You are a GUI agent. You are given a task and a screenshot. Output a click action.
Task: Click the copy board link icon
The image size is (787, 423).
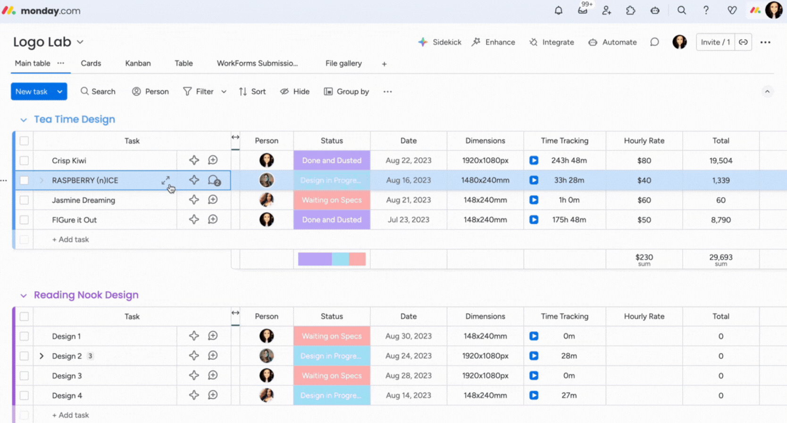click(x=743, y=42)
